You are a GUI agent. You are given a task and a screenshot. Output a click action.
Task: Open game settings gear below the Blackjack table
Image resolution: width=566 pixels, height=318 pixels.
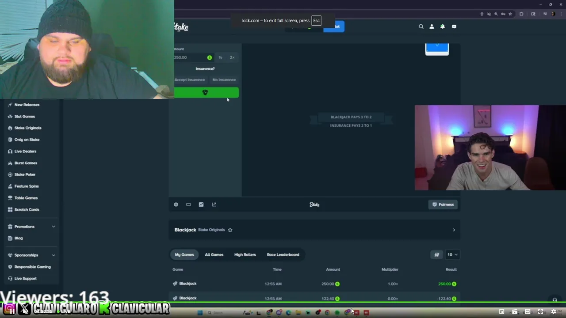176,204
